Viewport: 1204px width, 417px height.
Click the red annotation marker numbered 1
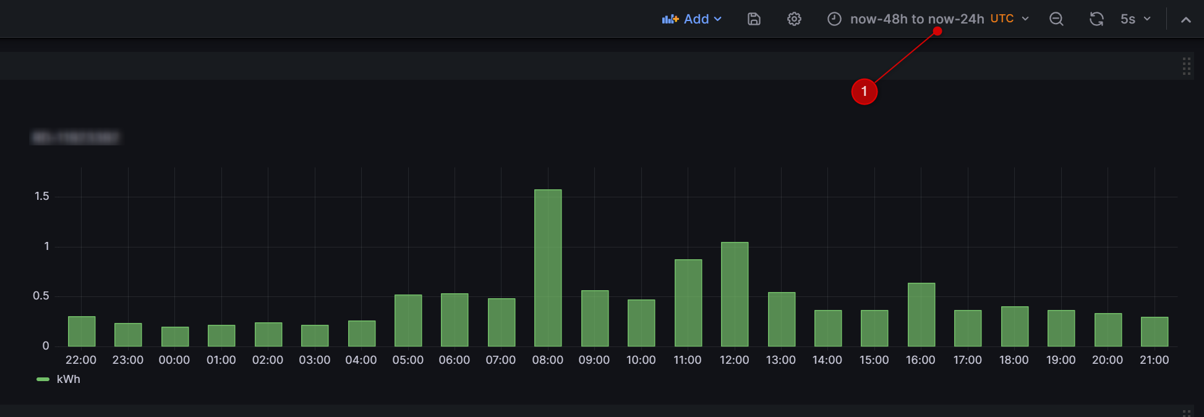[864, 92]
